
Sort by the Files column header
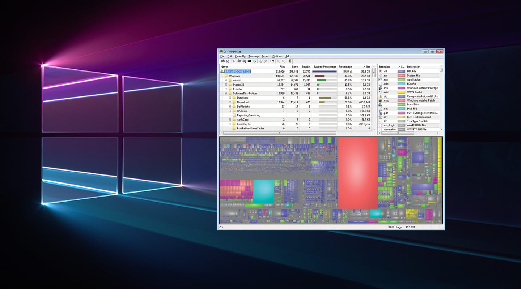click(280, 67)
